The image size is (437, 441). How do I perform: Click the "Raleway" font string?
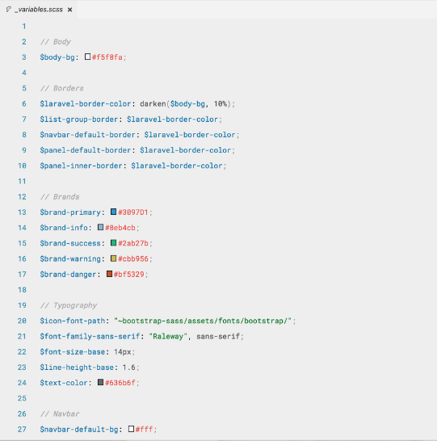point(168,336)
